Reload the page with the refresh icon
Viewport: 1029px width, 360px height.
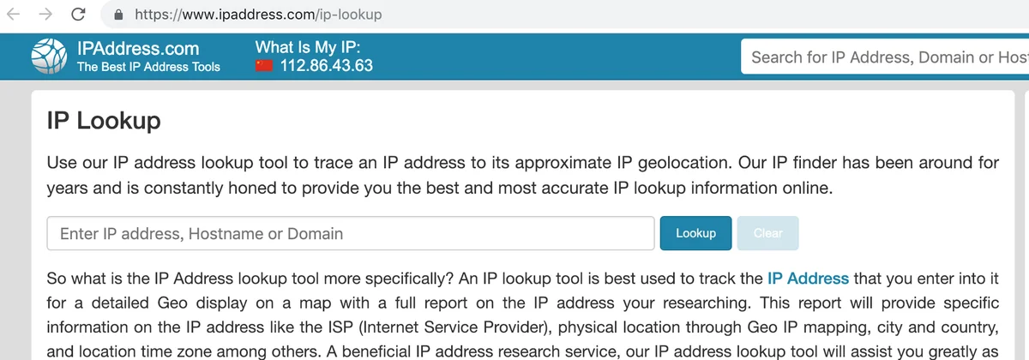click(x=78, y=14)
